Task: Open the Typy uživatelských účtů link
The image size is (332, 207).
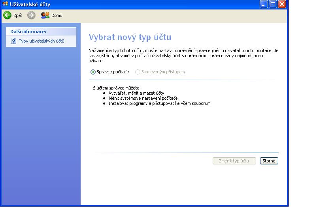Action: coord(41,41)
